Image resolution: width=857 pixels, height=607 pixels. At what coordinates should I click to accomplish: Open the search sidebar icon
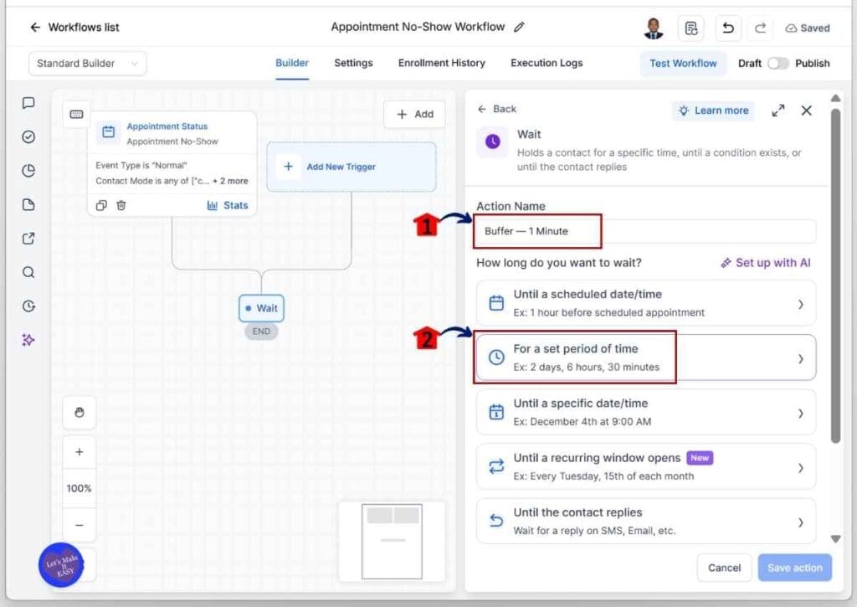[28, 272]
